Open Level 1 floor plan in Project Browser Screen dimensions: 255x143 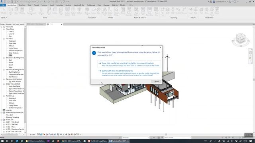(11, 31)
